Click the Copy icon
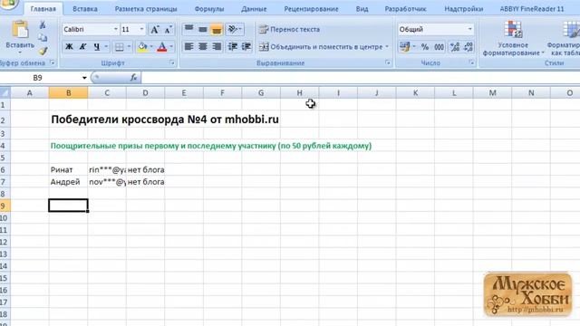The image size is (580, 326). 43,38
